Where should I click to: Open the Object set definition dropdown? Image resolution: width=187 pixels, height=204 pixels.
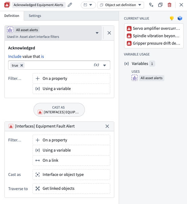tap(121, 5)
